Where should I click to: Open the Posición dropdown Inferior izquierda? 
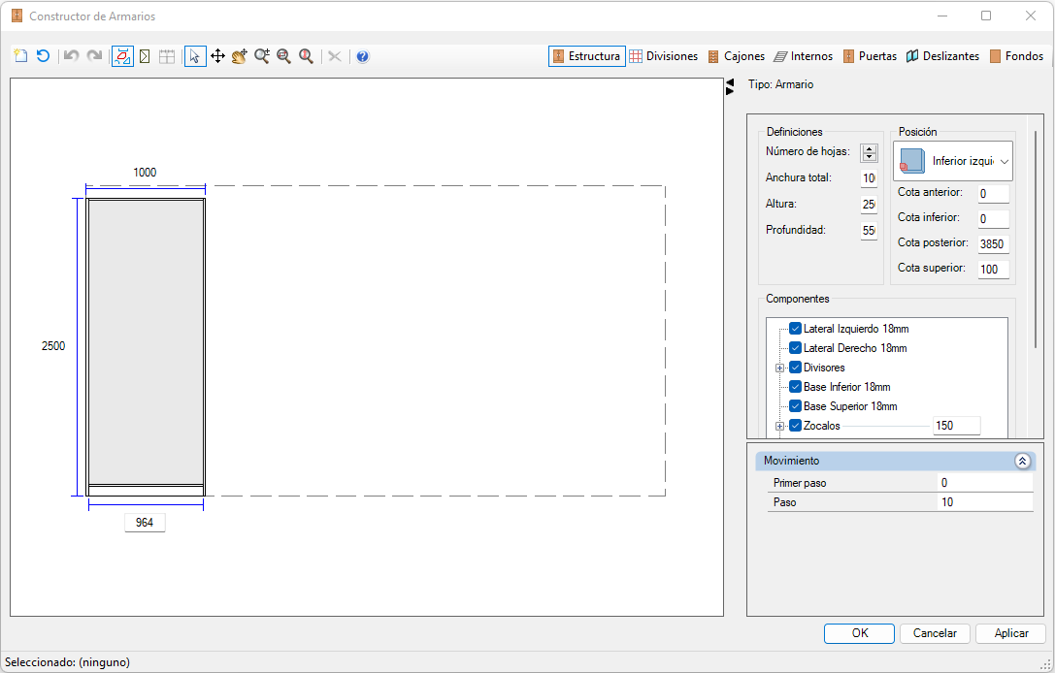point(953,161)
